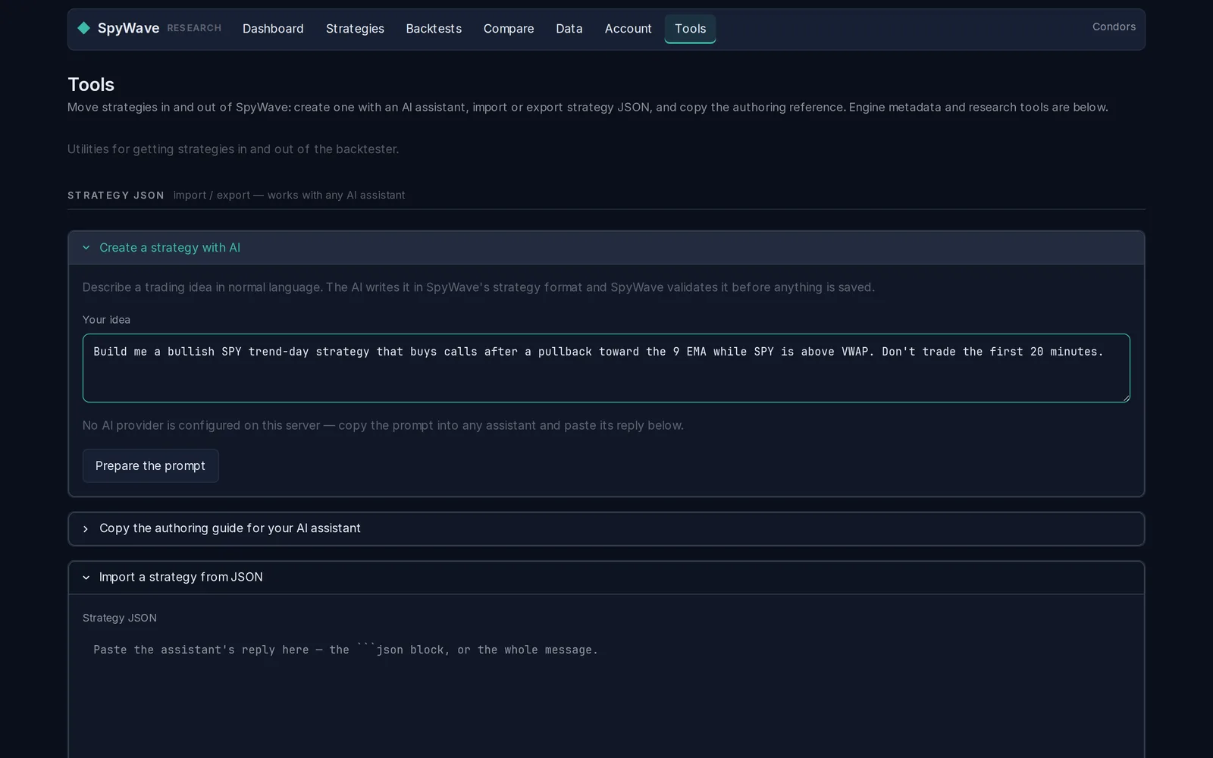The width and height of the screenshot is (1213, 758).
Task: Expand Copy the authoring guide section
Action: pos(606,528)
